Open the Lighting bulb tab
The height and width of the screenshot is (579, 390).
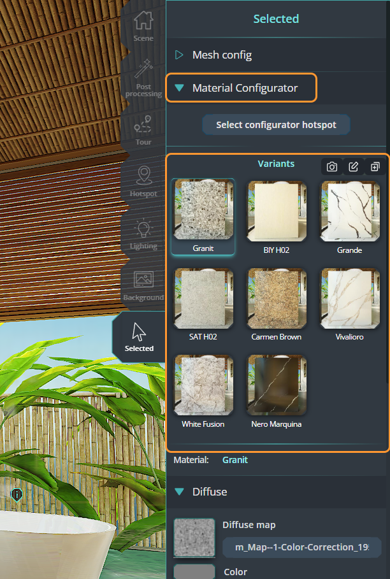tap(143, 233)
